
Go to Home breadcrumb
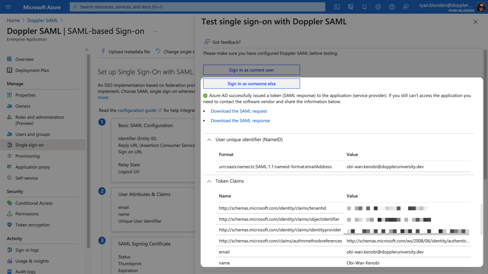[x=13, y=21]
